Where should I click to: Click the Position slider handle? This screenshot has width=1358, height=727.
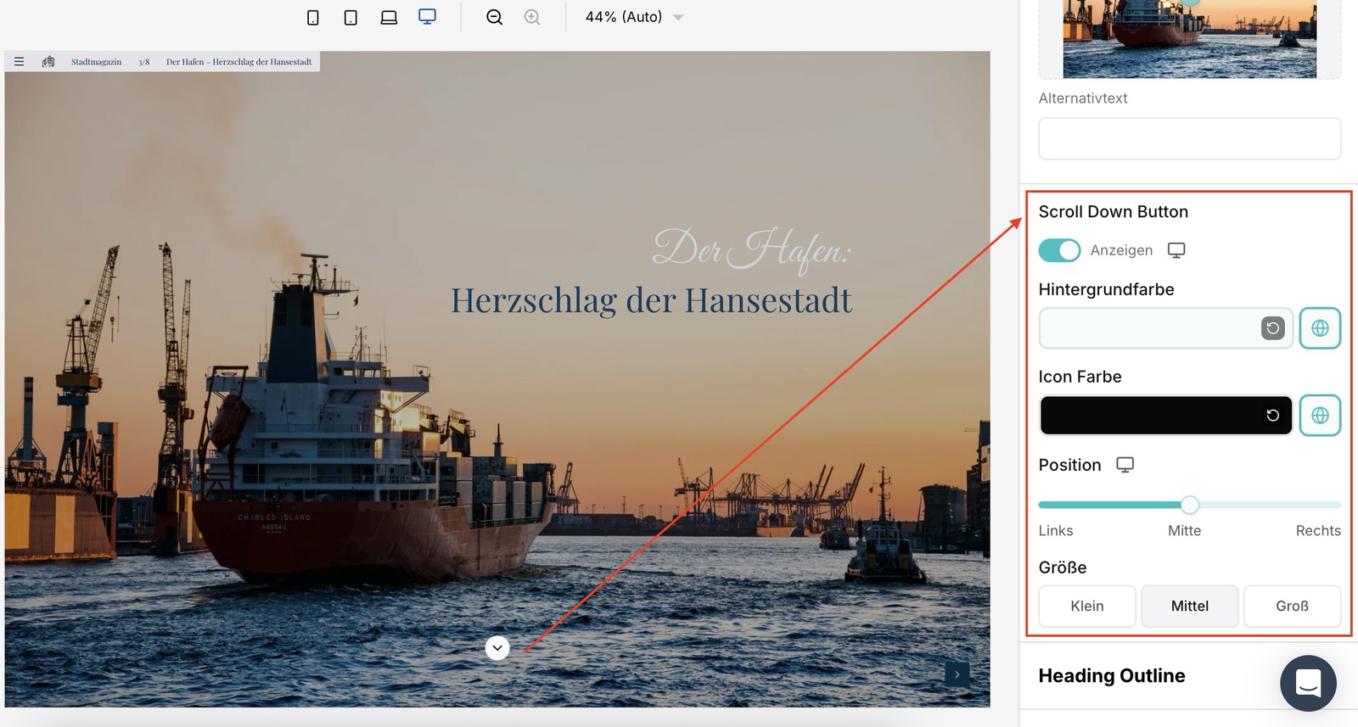point(1190,505)
